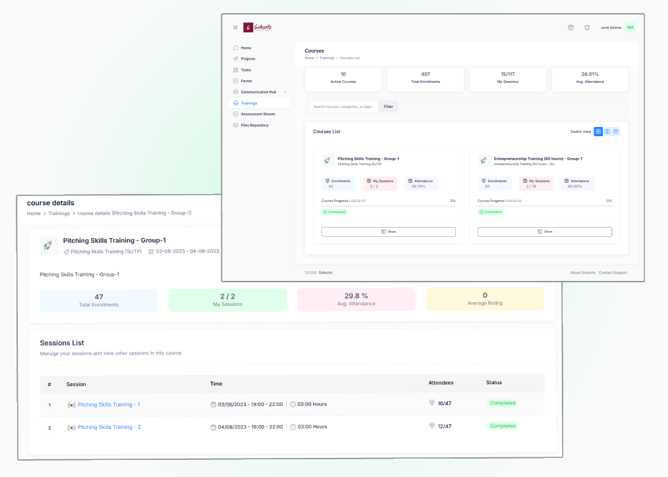668x477 pixels.
Task: Open the hamburger menu beside the Gohorto logo
Action: [x=235, y=28]
